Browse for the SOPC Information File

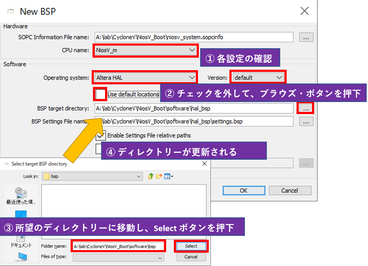pos(306,37)
